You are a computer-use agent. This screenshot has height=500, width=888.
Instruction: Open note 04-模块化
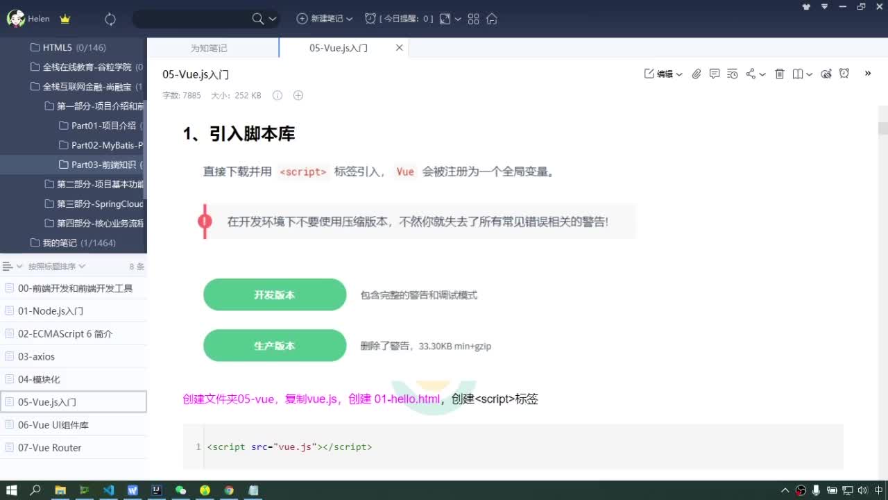(74, 379)
